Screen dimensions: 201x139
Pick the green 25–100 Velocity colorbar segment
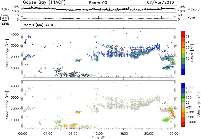coord(183,100)
